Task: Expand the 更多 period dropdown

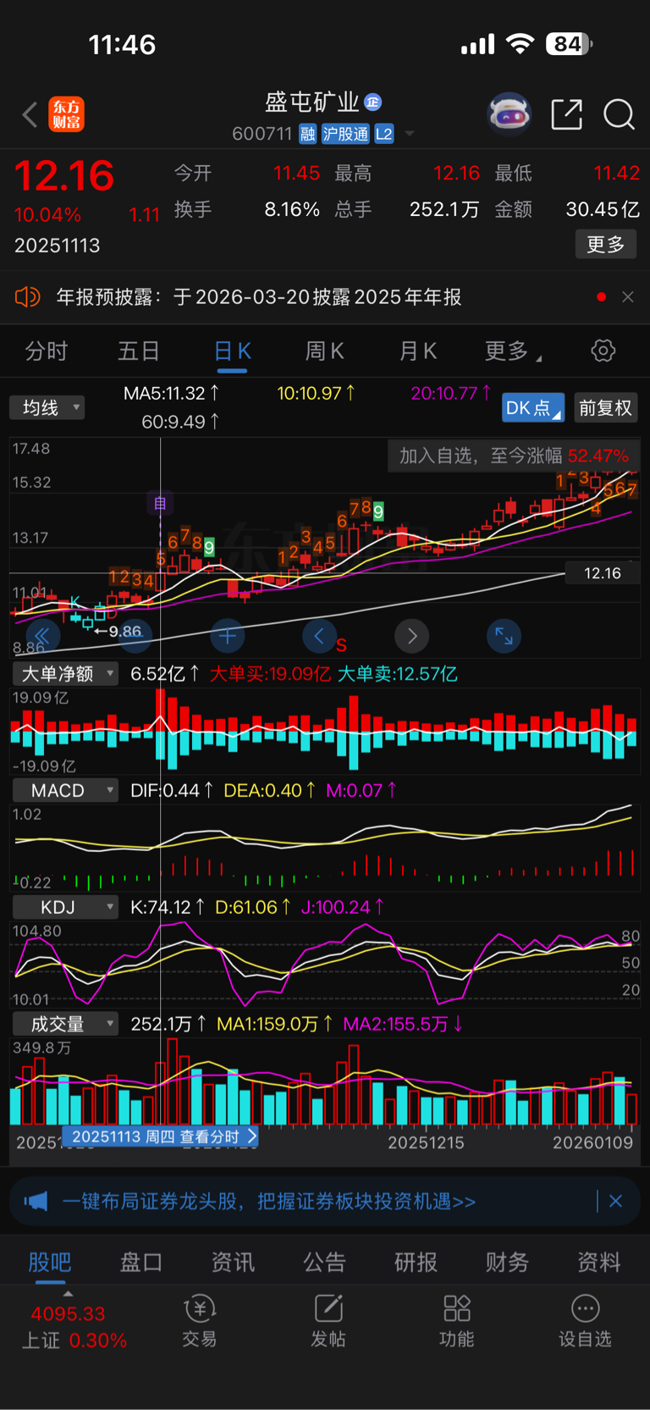Action: point(512,351)
